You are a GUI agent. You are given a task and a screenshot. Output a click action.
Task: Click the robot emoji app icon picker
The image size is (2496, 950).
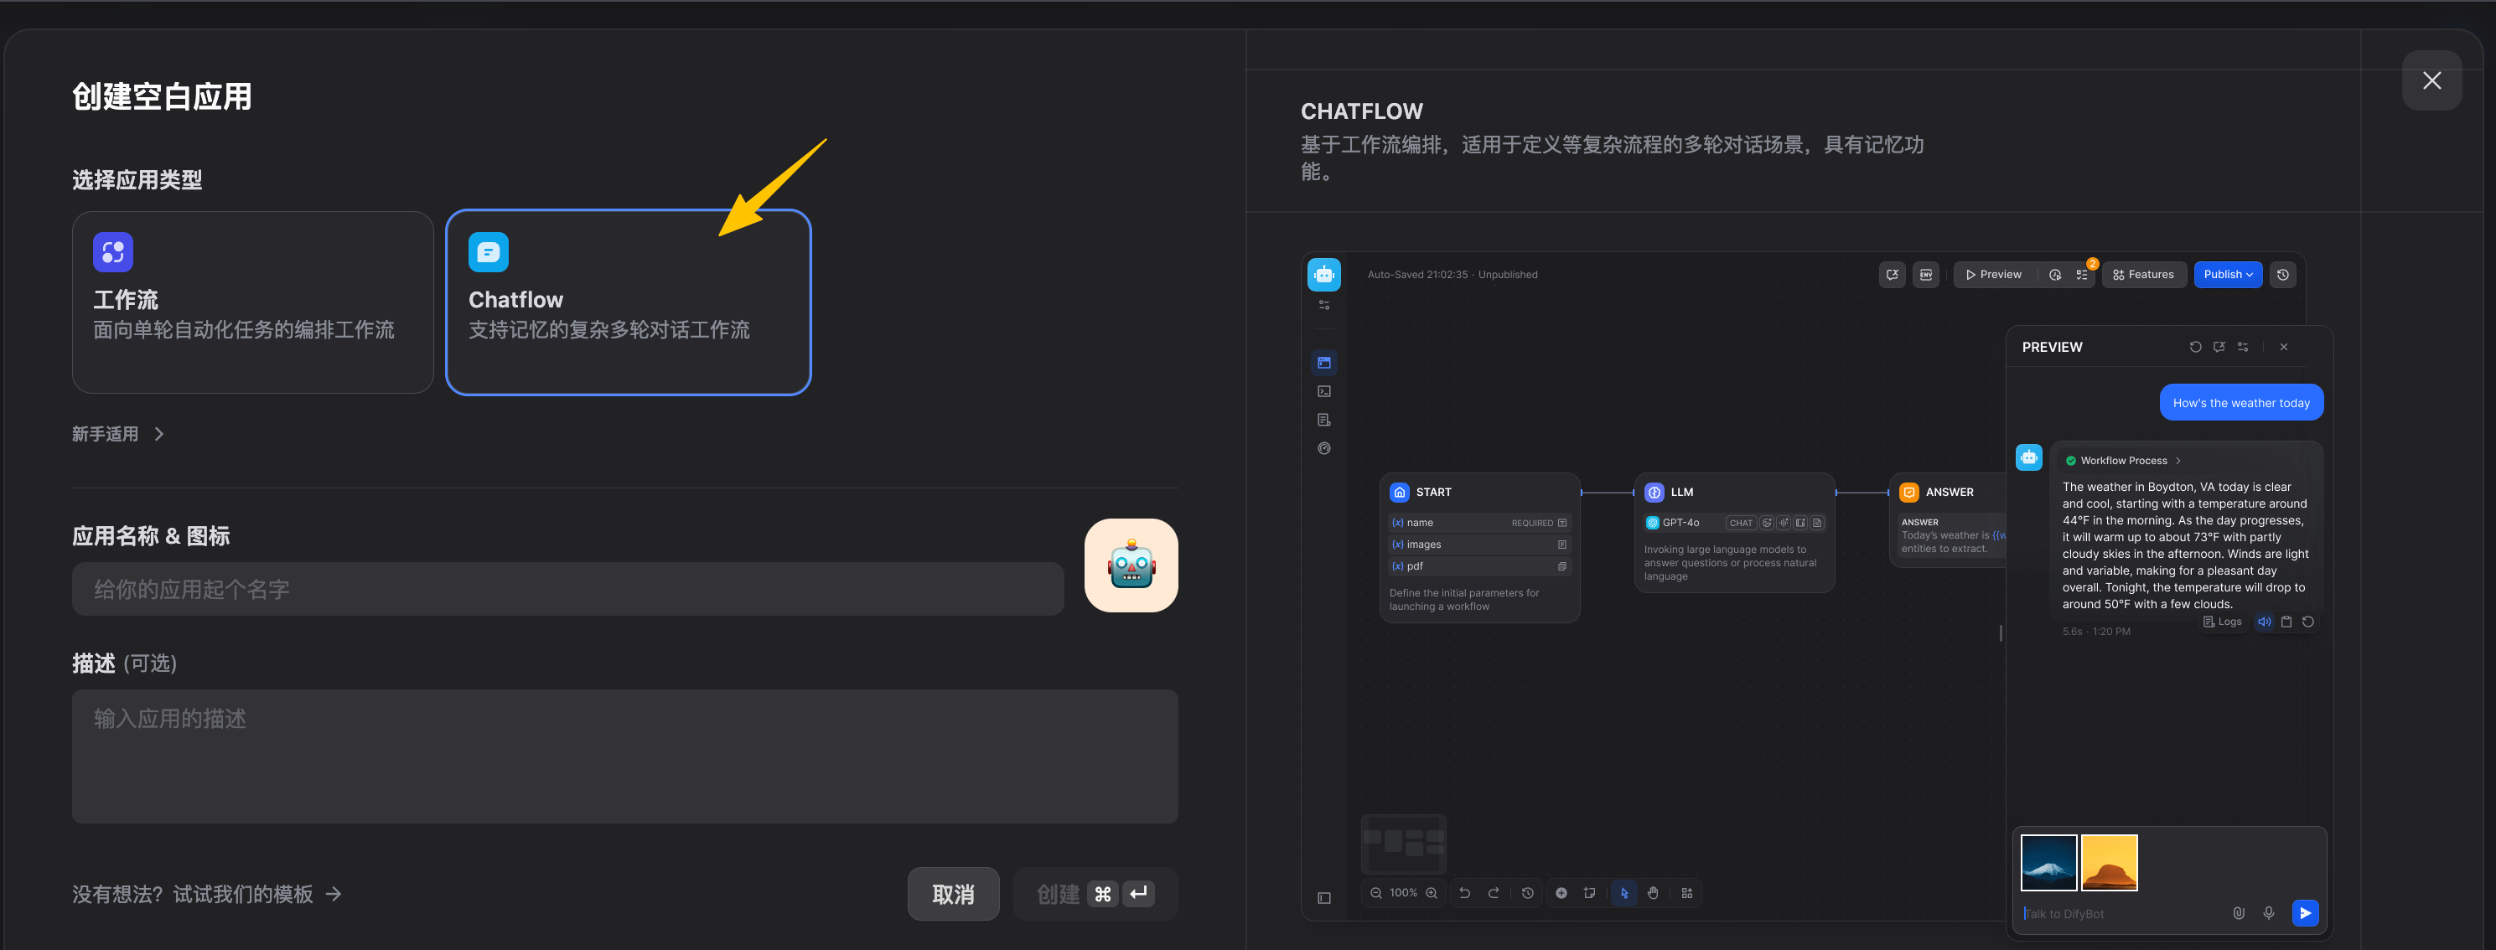(1130, 565)
